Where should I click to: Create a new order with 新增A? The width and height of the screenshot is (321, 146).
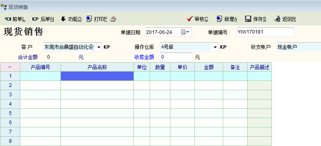pos(227,19)
